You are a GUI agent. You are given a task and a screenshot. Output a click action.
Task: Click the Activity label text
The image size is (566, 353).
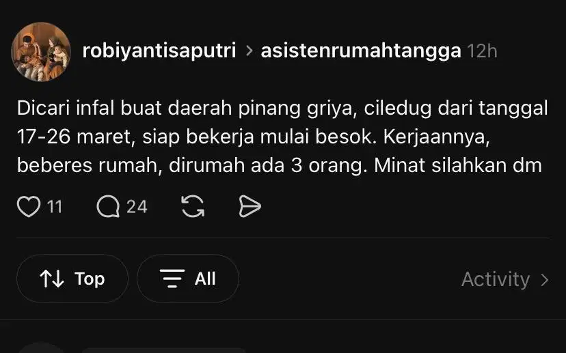pyautogui.click(x=496, y=279)
